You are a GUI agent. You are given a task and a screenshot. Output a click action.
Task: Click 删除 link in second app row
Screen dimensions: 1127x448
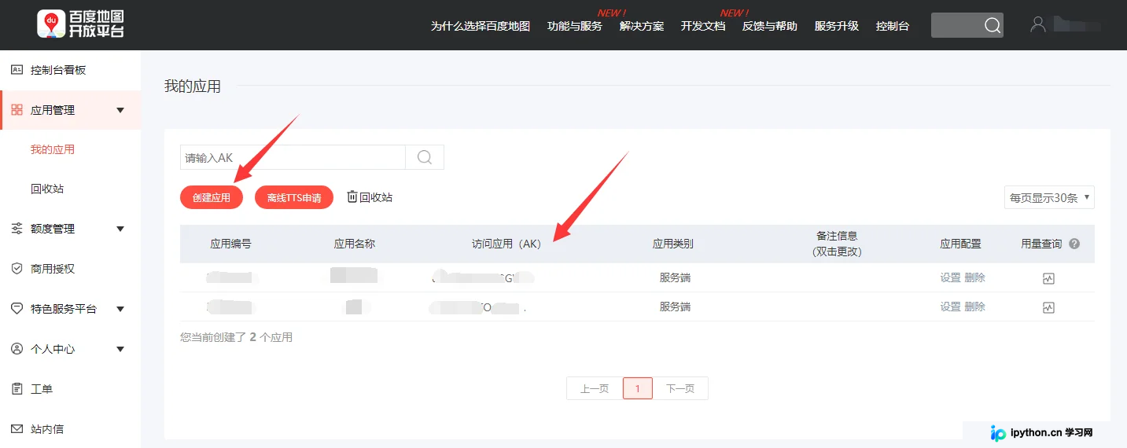click(974, 307)
